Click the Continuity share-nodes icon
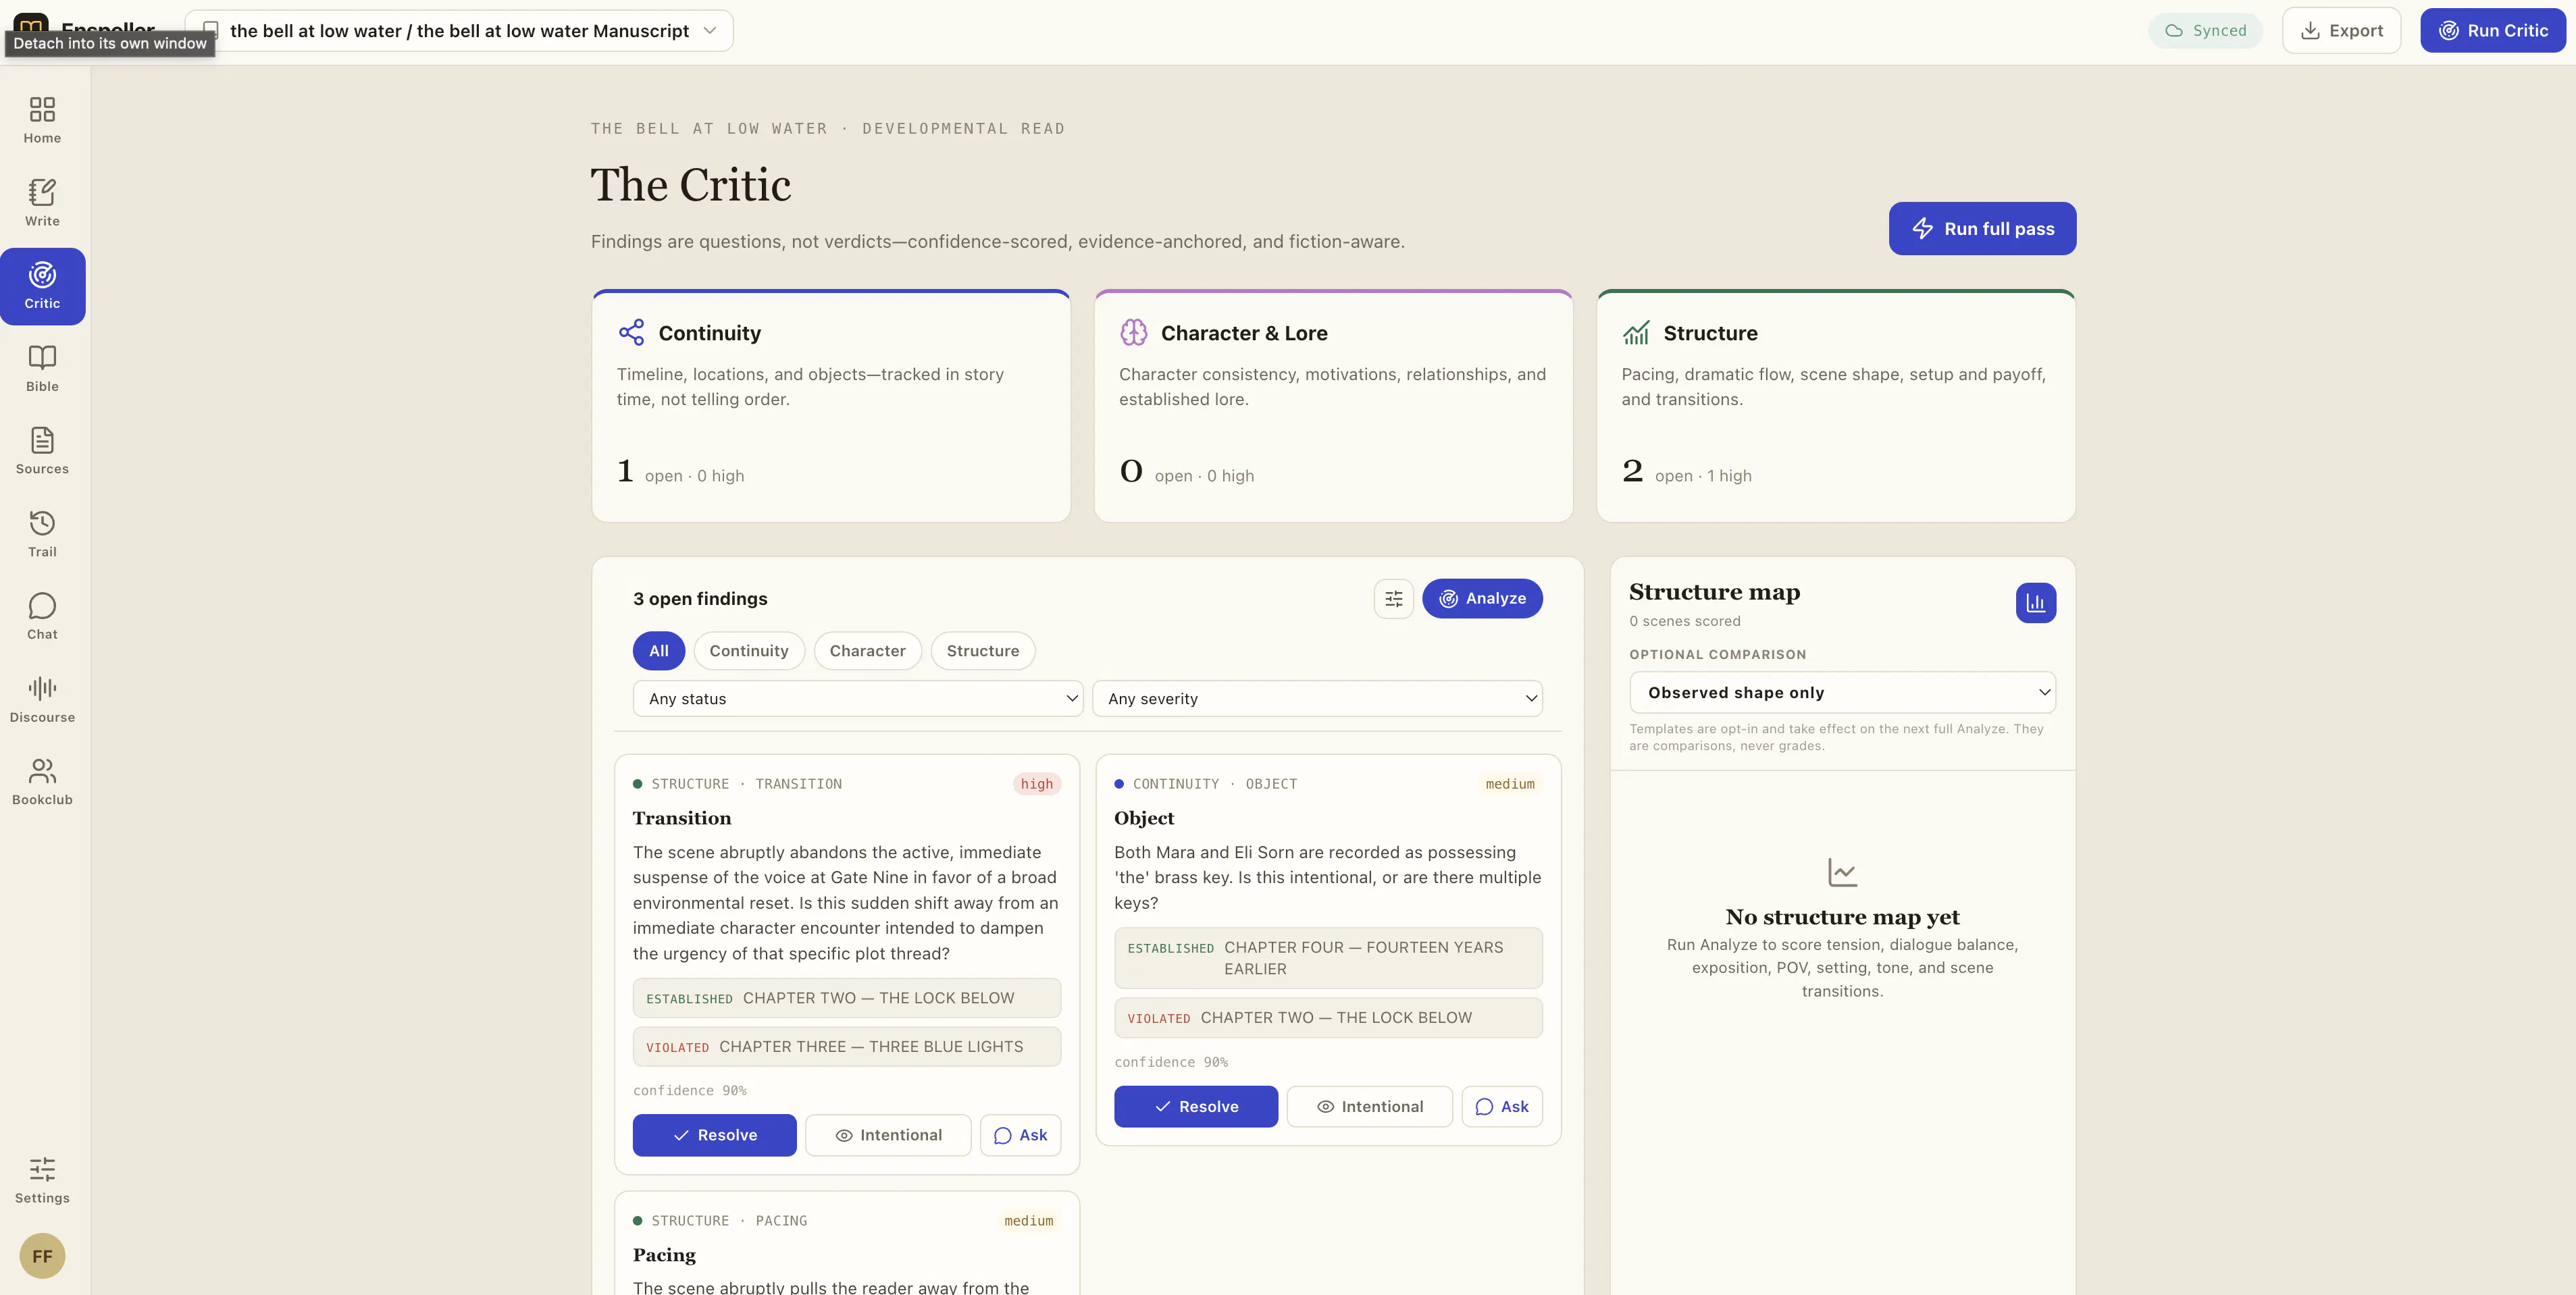2576x1295 pixels. point(631,333)
